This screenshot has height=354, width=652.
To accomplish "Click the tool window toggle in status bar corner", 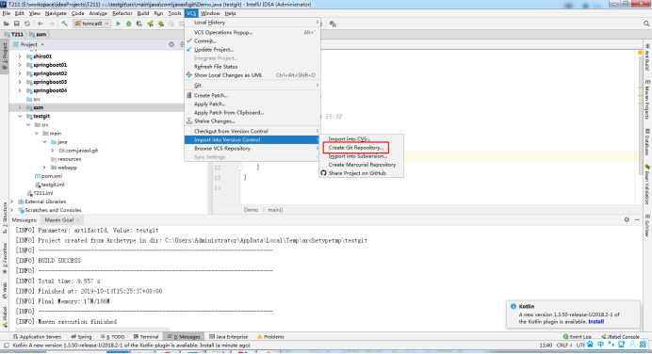I will click(7, 346).
